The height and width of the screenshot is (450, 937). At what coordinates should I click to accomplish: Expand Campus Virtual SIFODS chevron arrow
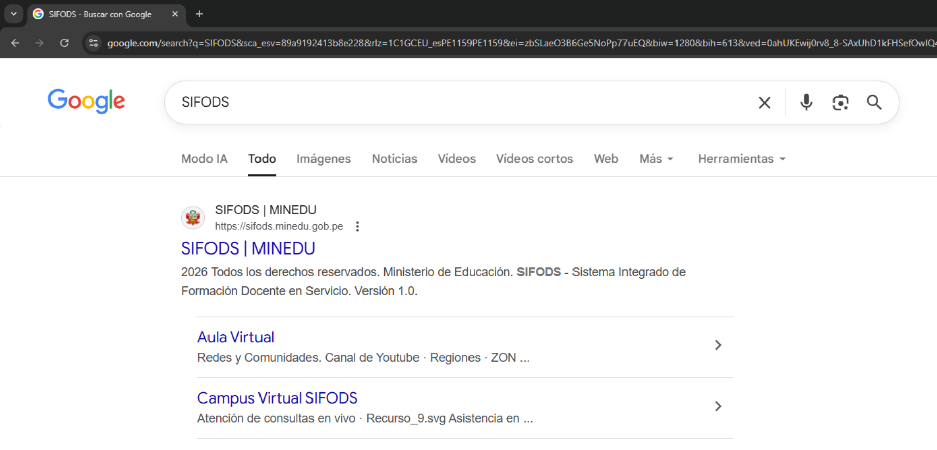click(x=718, y=406)
